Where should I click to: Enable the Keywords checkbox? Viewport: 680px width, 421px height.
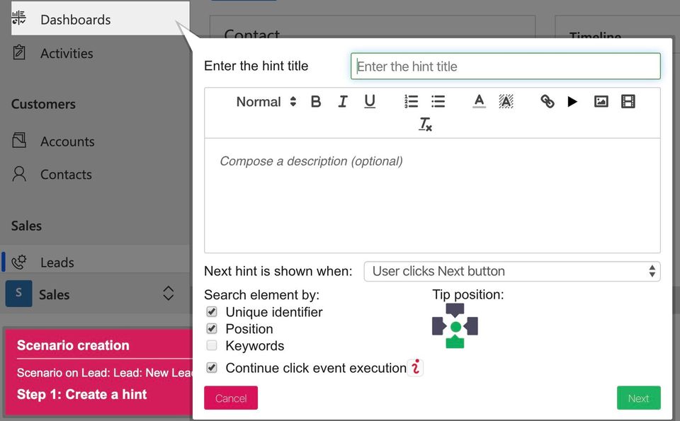[x=212, y=345]
